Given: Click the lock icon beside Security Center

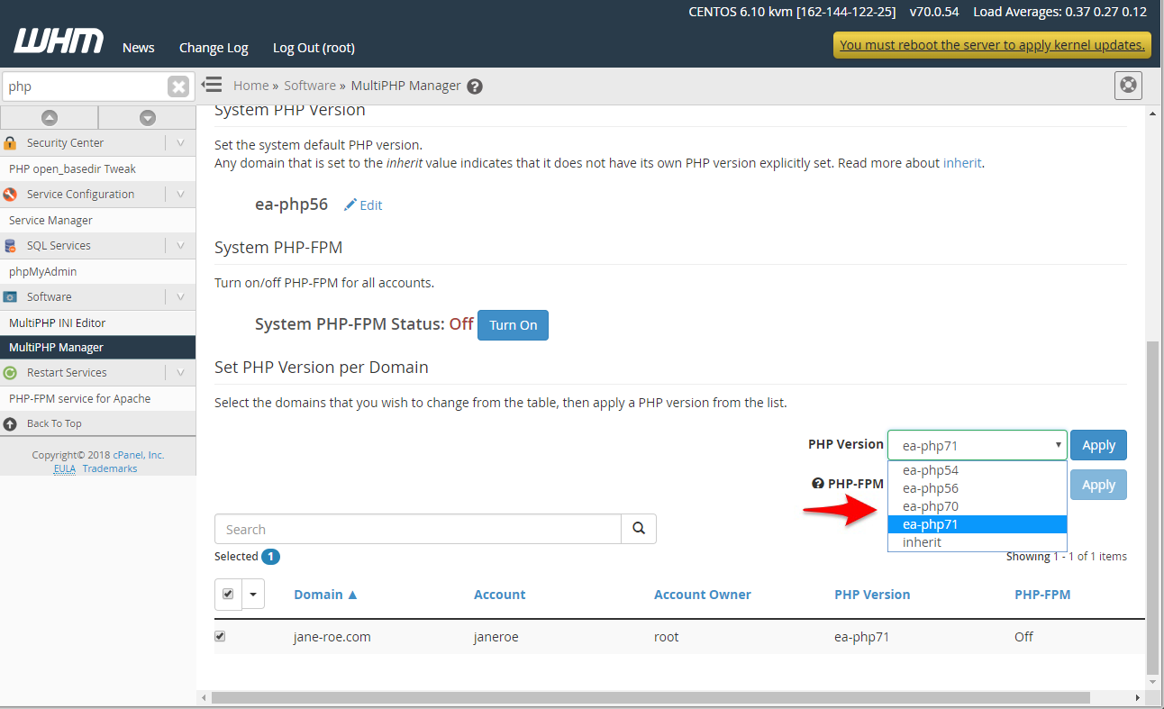Looking at the screenshot, I should coord(11,142).
